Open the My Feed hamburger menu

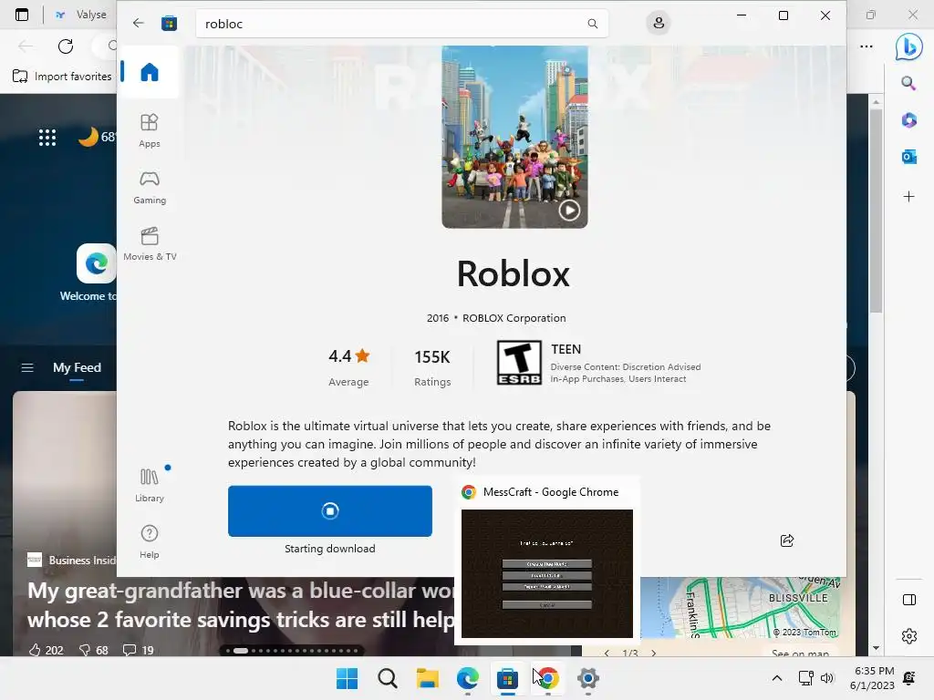[x=27, y=368]
